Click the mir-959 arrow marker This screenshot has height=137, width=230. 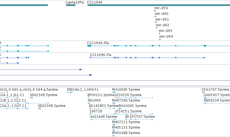point(155,11)
